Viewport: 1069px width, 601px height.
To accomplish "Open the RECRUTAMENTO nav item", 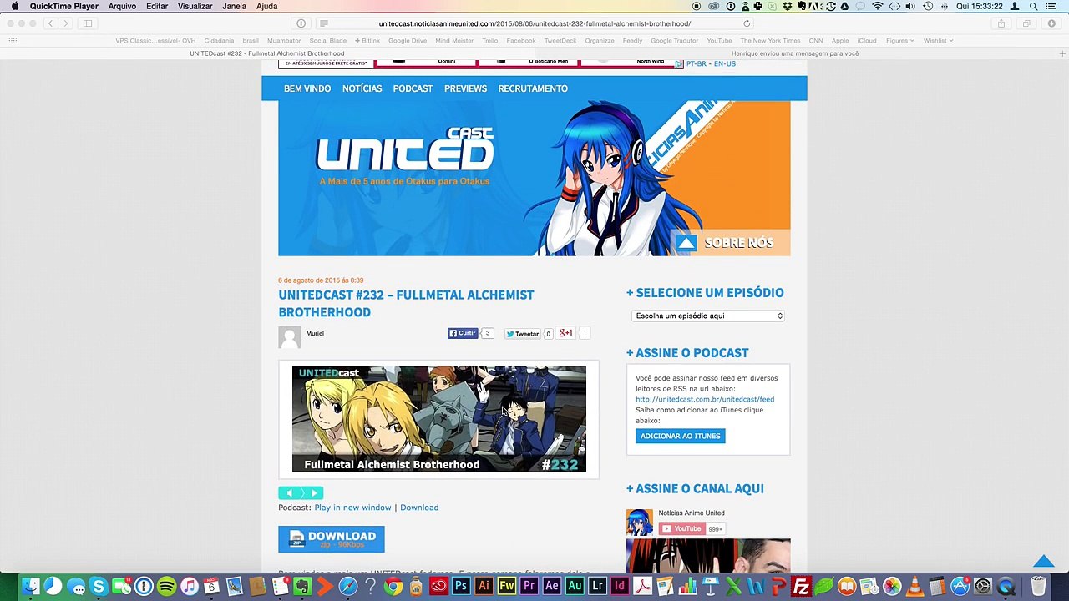I will click(533, 88).
